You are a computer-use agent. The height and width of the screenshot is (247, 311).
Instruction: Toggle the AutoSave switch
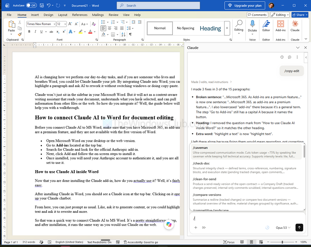tap(32, 5)
